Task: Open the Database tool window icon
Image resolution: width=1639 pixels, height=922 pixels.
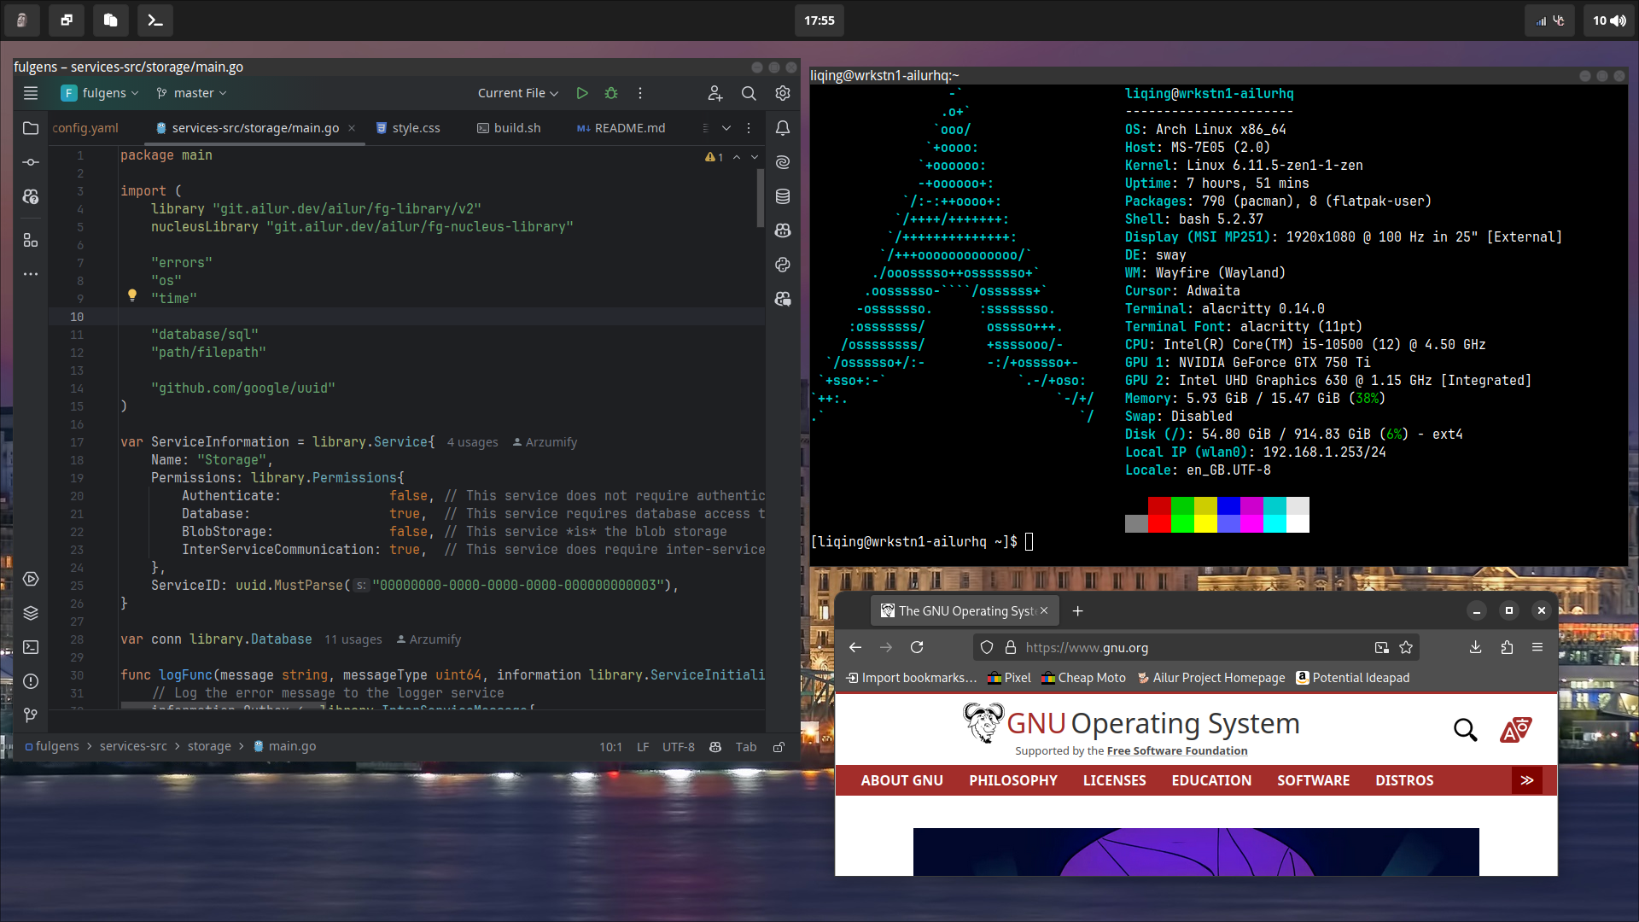Action: pyautogui.click(x=782, y=196)
